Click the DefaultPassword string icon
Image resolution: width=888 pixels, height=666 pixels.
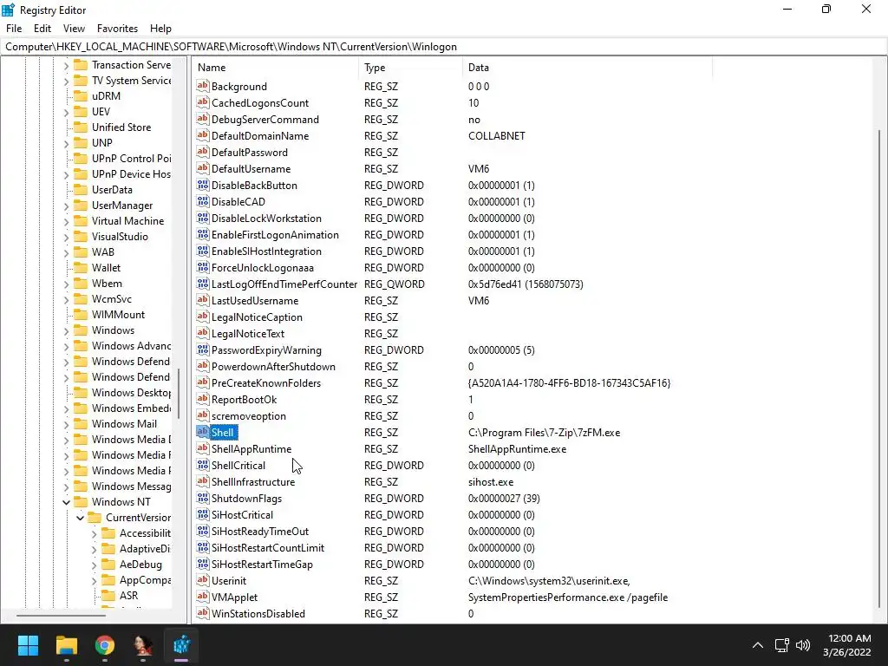pos(203,153)
